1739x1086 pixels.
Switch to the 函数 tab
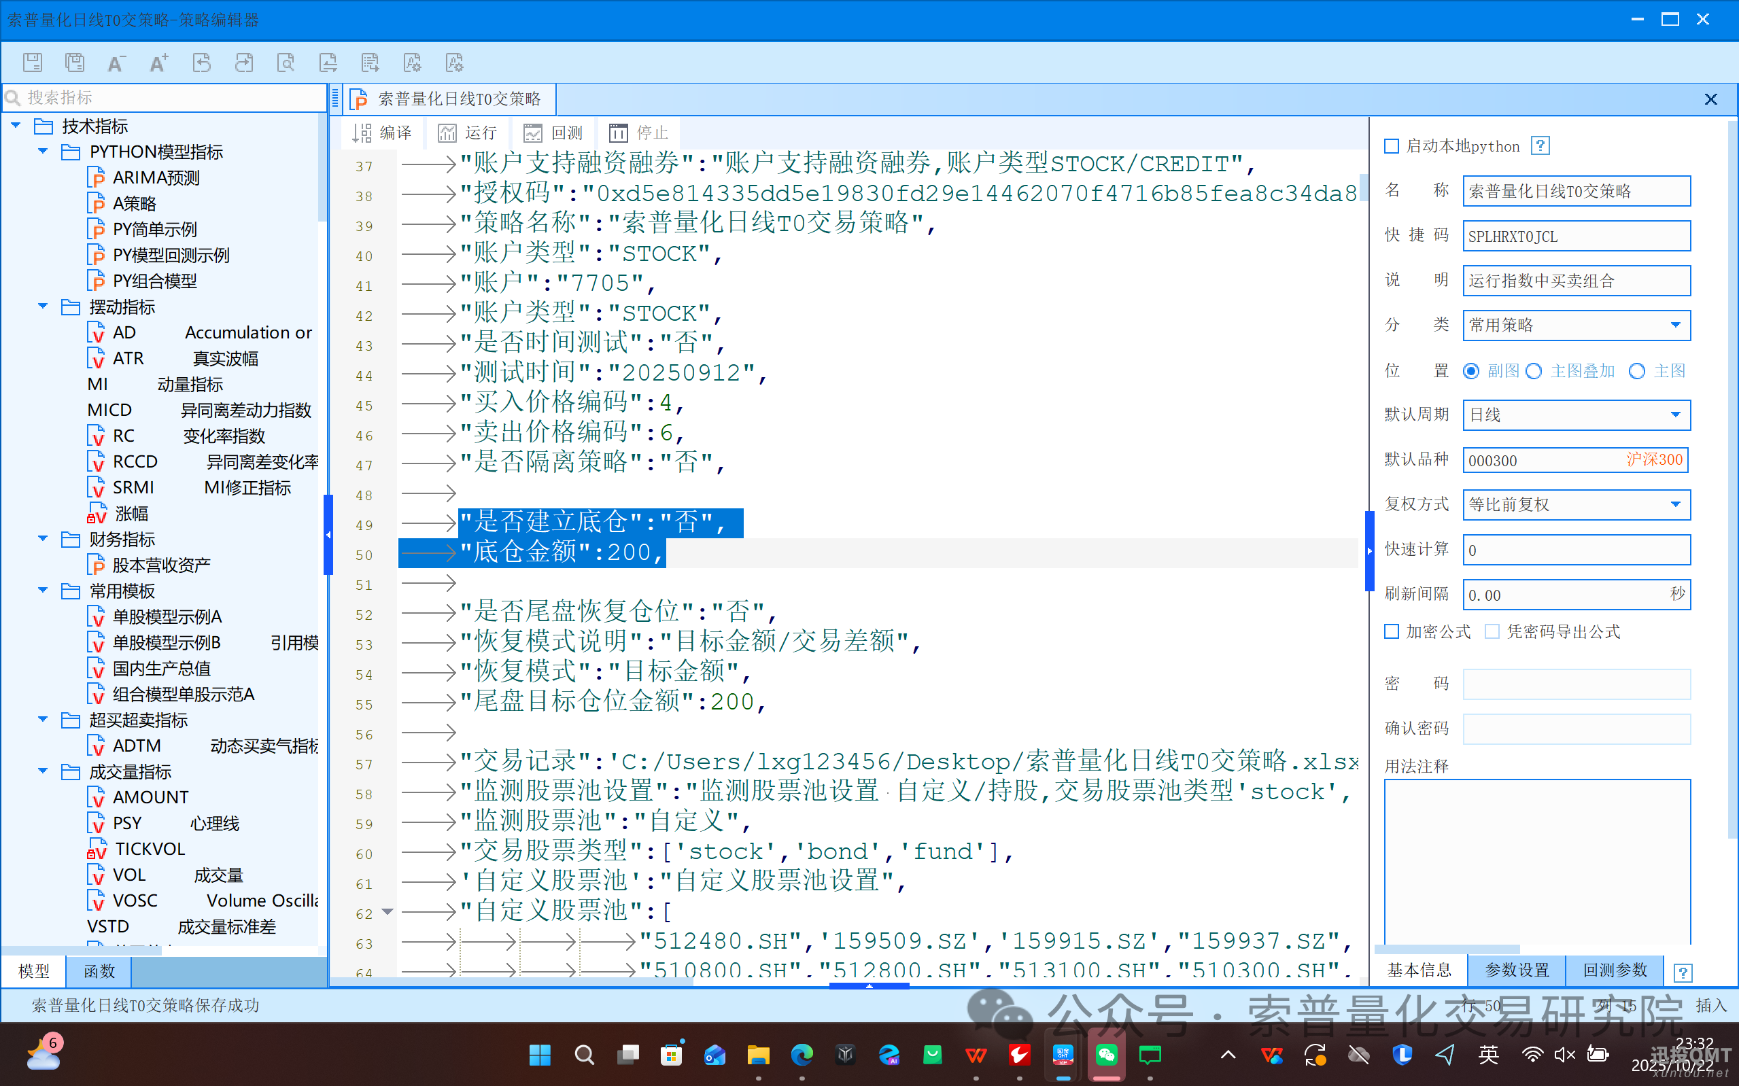tap(99, 971)
